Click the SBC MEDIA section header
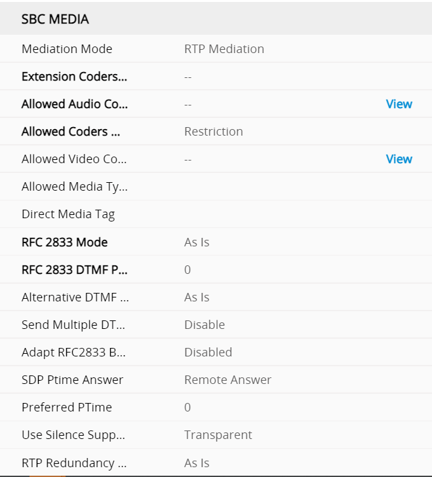Screen dimensions: 432x477 click(55, 20)
